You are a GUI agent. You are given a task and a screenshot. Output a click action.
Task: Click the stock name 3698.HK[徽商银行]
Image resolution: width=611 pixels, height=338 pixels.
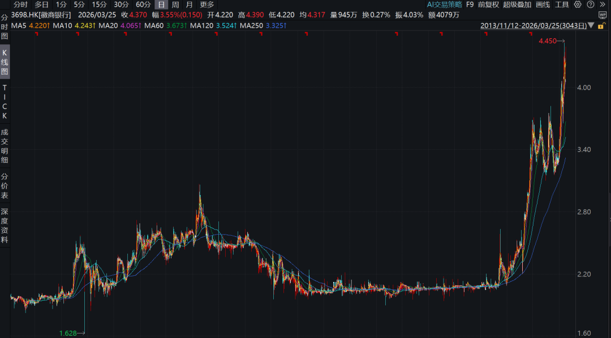[41, 15]
